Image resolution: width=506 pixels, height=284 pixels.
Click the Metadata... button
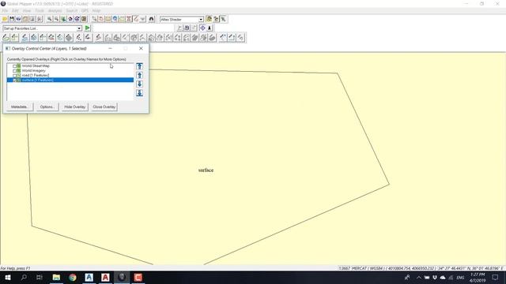[19, 106]
